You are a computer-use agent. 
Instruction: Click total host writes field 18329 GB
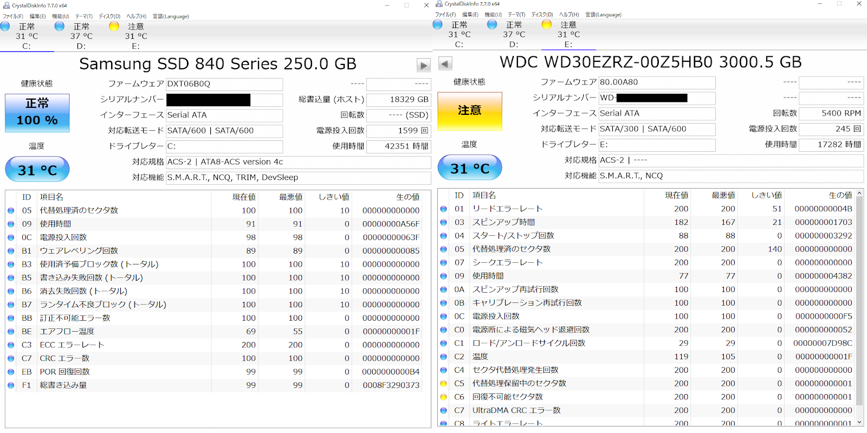coord(398,100)
